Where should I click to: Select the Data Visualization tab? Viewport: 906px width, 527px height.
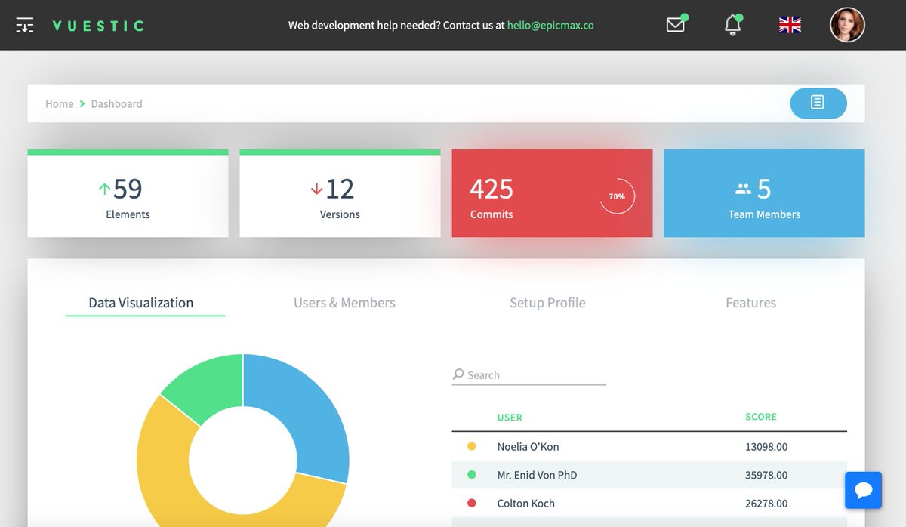[x=141, y=303]
